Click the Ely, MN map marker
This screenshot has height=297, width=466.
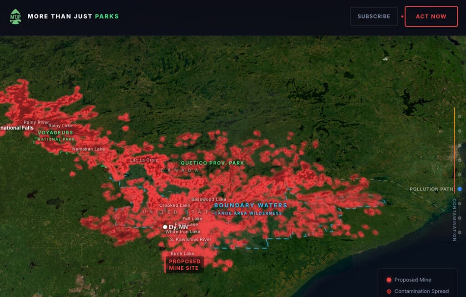[164, 227]
